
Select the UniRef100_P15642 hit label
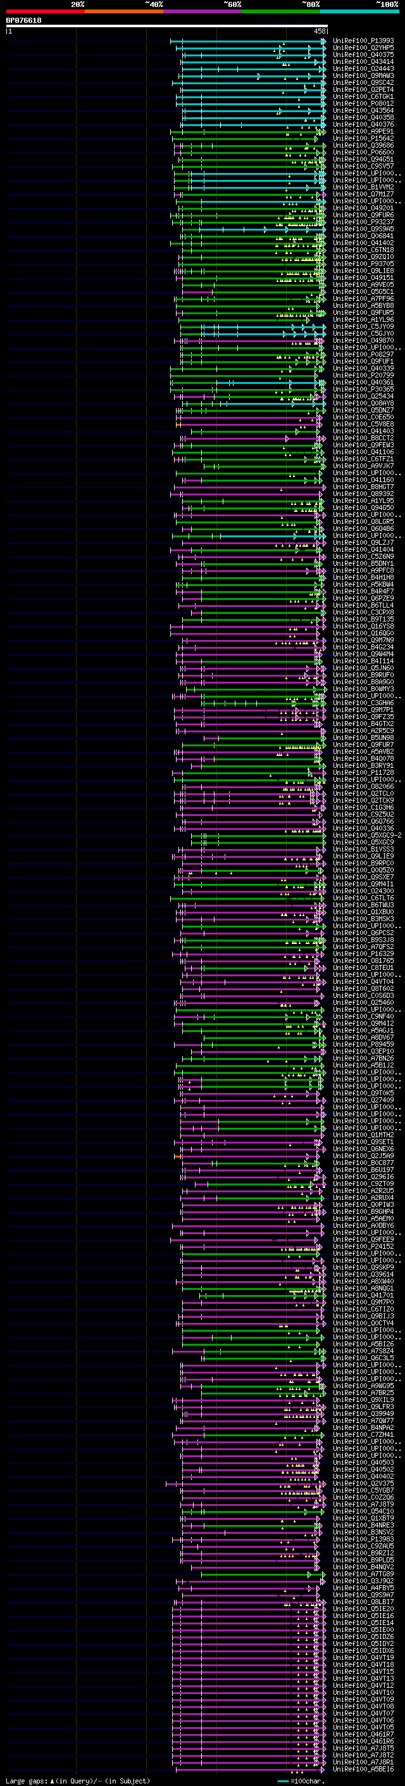click(363, 138)
